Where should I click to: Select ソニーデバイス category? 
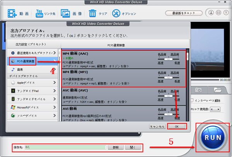pos(32,116)
